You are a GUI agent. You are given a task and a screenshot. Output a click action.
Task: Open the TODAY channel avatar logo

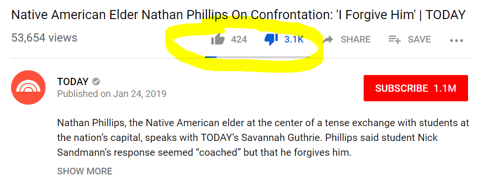point(28,87)
